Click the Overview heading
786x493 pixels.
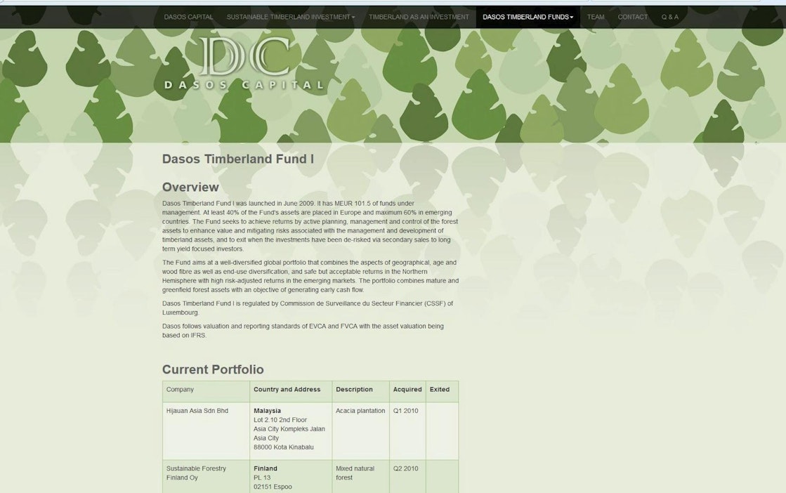190,188
